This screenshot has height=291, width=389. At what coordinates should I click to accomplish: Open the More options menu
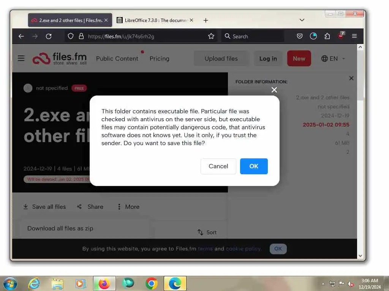click(128, 207)
